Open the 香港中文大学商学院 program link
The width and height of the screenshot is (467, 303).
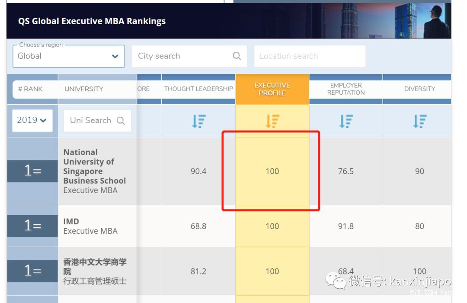tap(95, 267)
